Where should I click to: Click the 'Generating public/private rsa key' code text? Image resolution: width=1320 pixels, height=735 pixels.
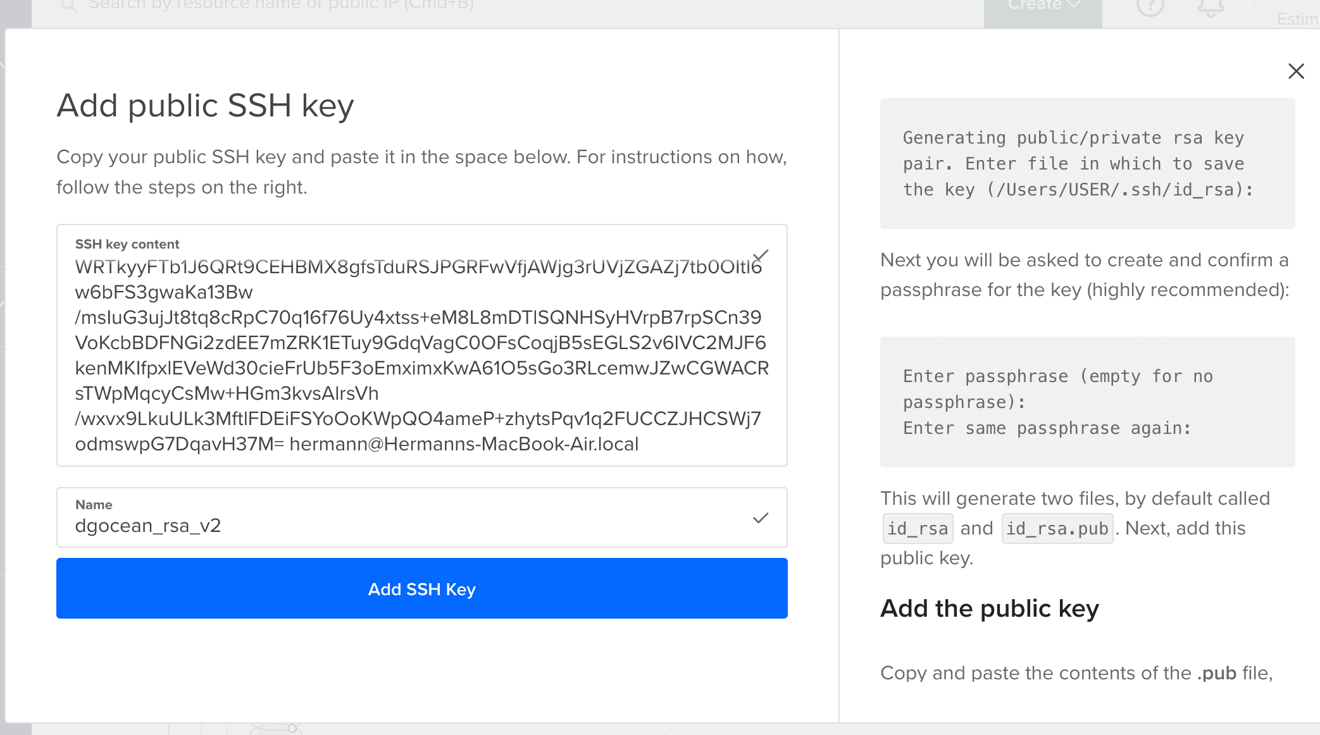1073,137
